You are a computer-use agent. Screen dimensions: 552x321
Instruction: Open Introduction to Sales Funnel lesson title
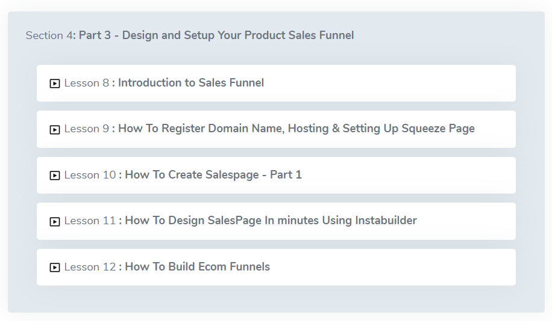pyautogui.click(x=191, y=82)
